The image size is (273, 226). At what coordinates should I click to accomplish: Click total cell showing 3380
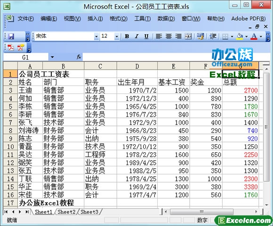(241, 187)
